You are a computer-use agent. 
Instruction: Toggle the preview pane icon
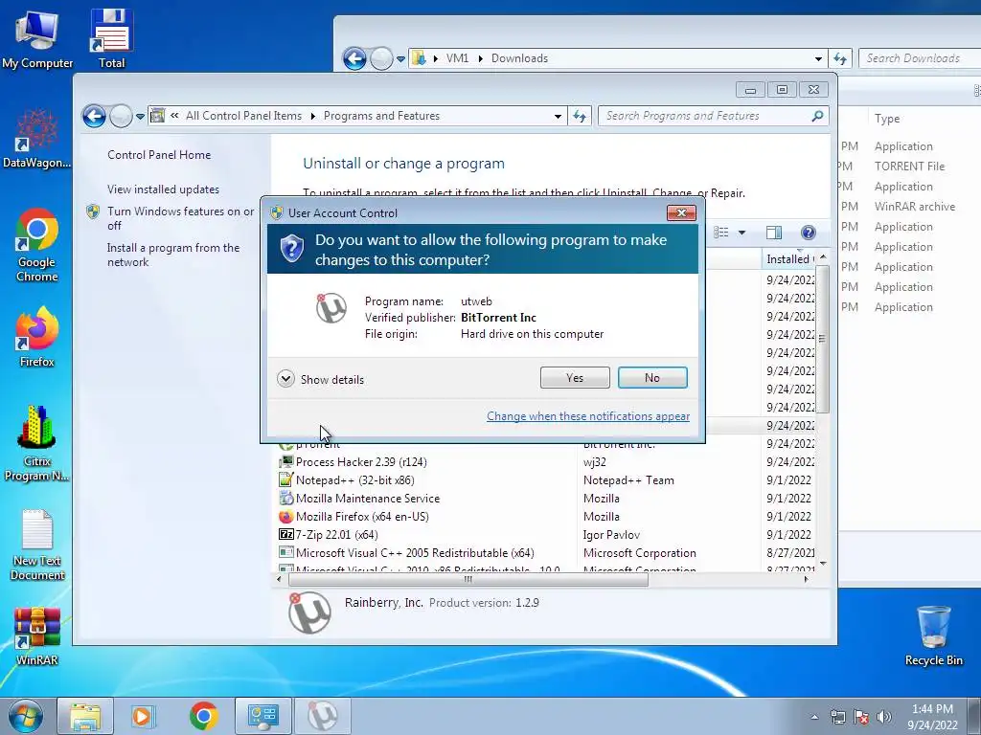[774, 233]
